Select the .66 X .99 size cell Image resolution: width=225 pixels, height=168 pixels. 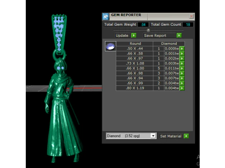point(135,83)
